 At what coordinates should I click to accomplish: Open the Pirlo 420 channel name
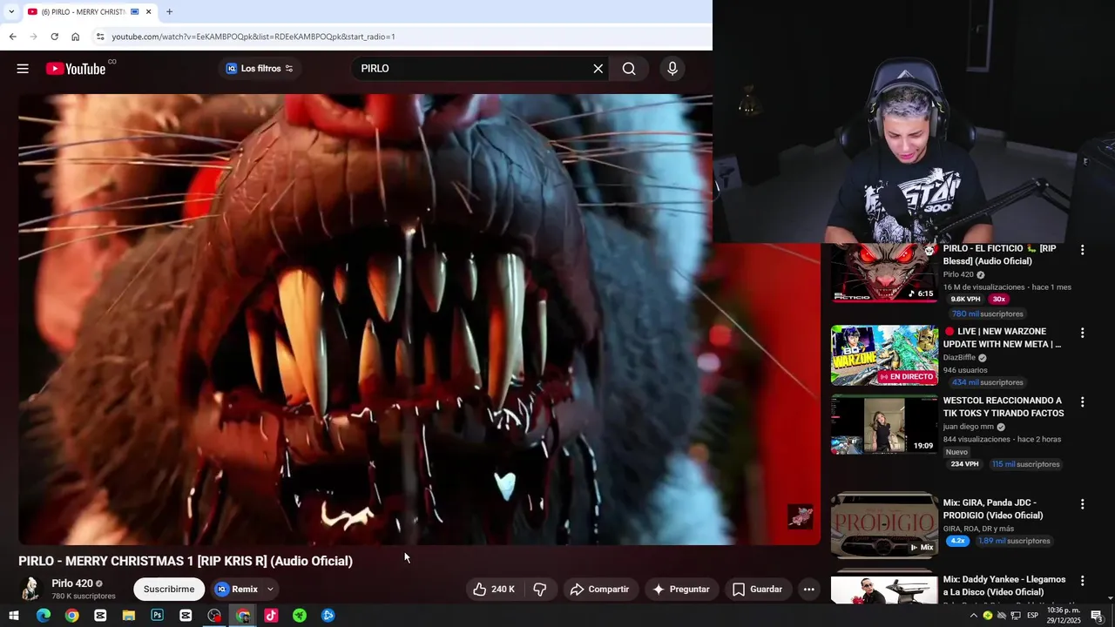72,583
